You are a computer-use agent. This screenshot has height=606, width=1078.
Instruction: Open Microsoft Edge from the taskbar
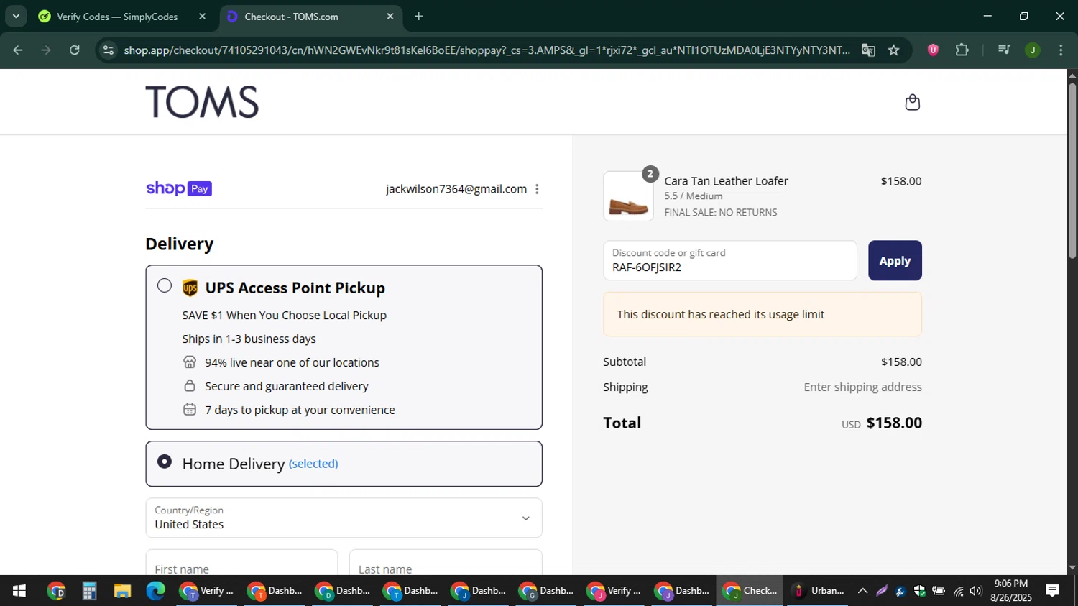coord(155,591)
